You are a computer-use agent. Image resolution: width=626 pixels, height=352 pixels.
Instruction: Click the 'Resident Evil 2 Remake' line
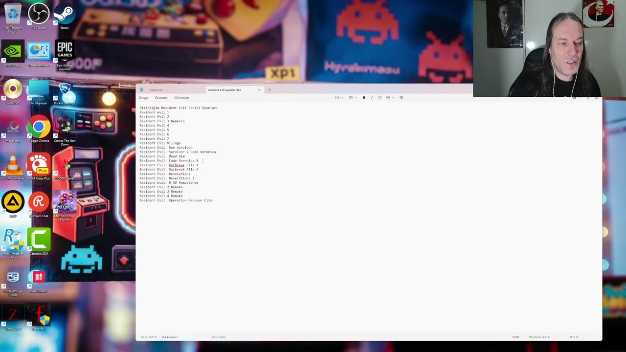[161, 187]
